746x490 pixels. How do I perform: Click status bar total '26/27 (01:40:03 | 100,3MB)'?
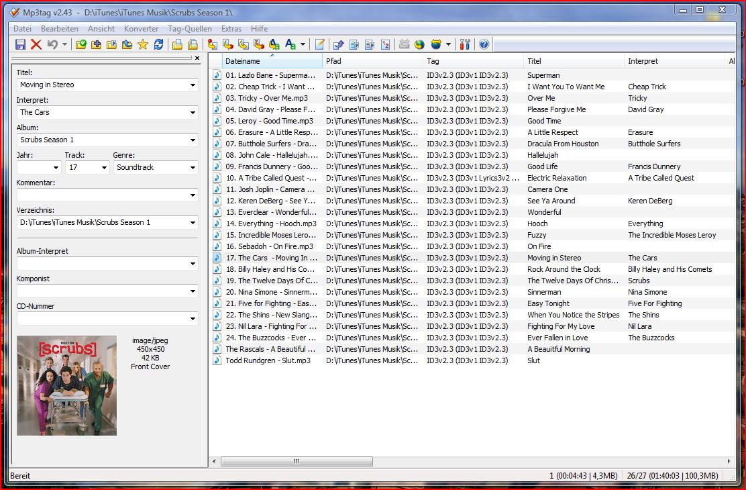point(673,476)
